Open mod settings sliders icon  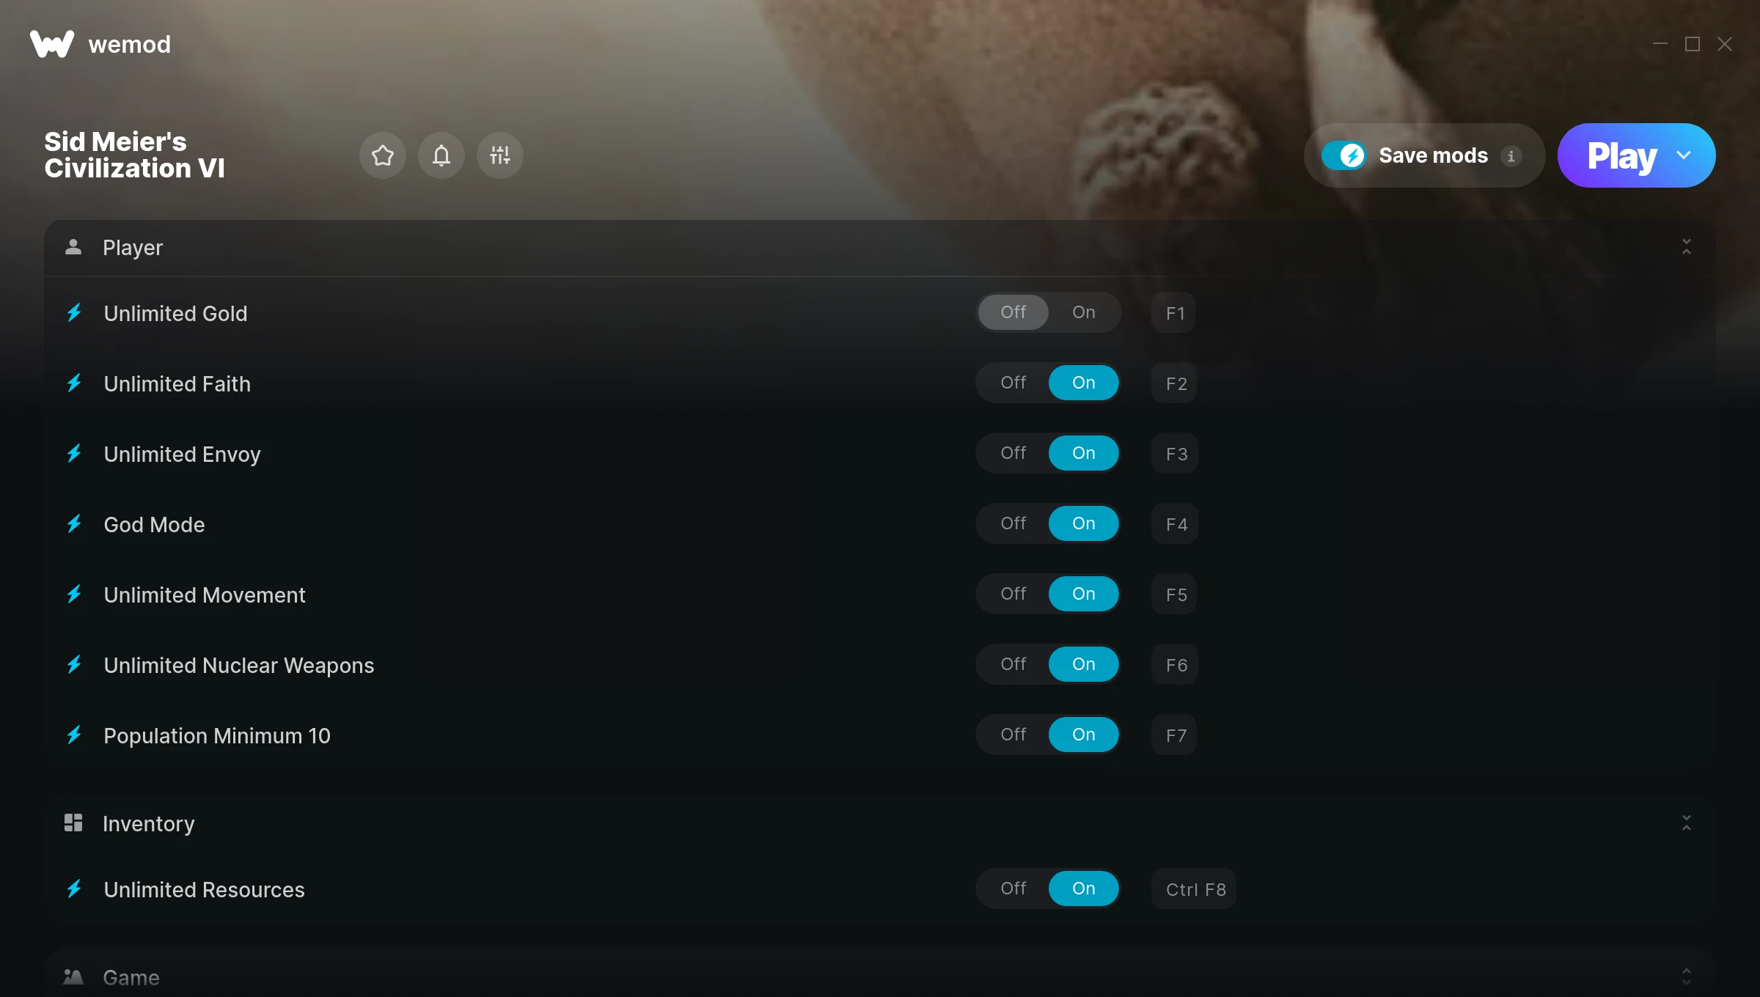coord(499,155)
